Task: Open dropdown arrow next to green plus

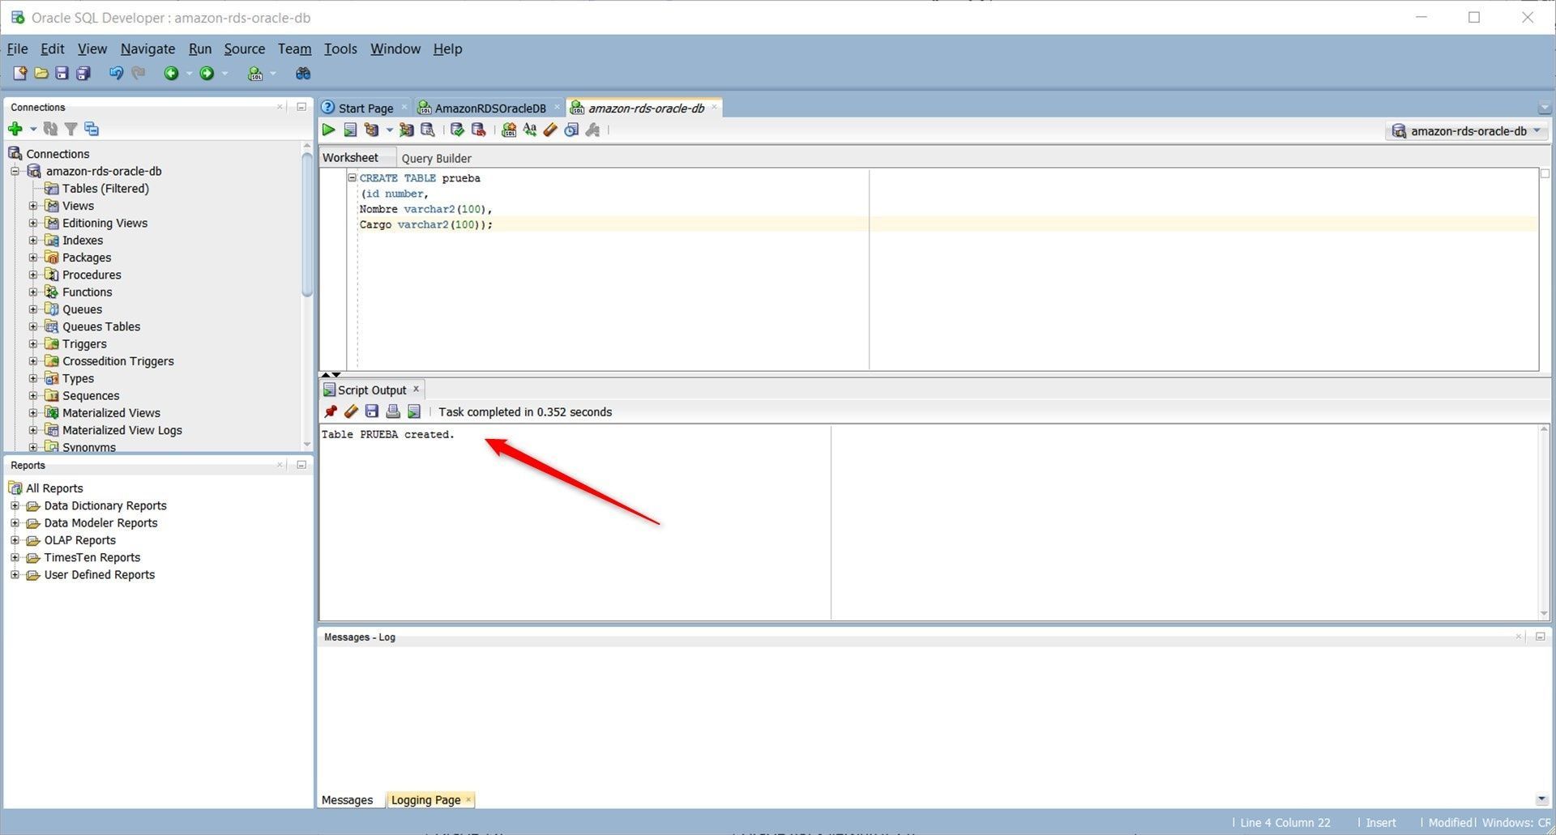Action: [x=33, y=129]
